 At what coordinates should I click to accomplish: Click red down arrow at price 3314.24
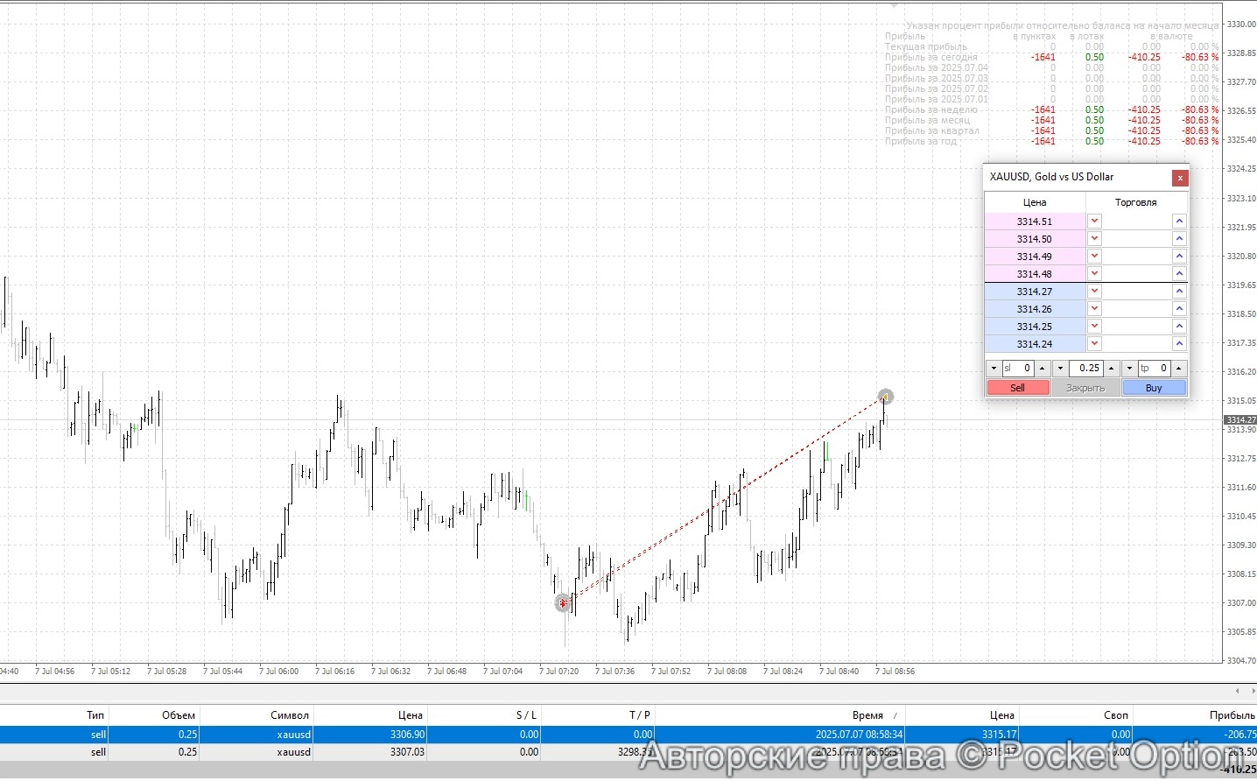[1094, 344]
